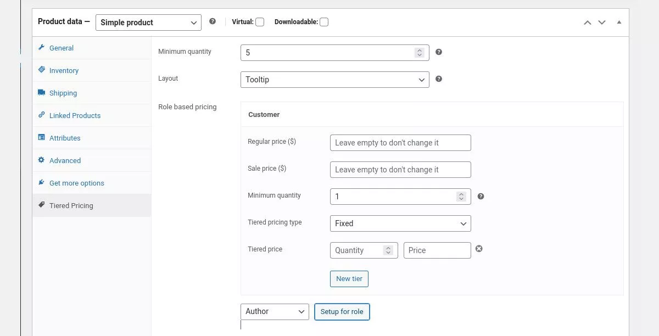Click help icon in Customer Minimum quantity row
This screenshot has height=336, width=659.
coord(481,197)
